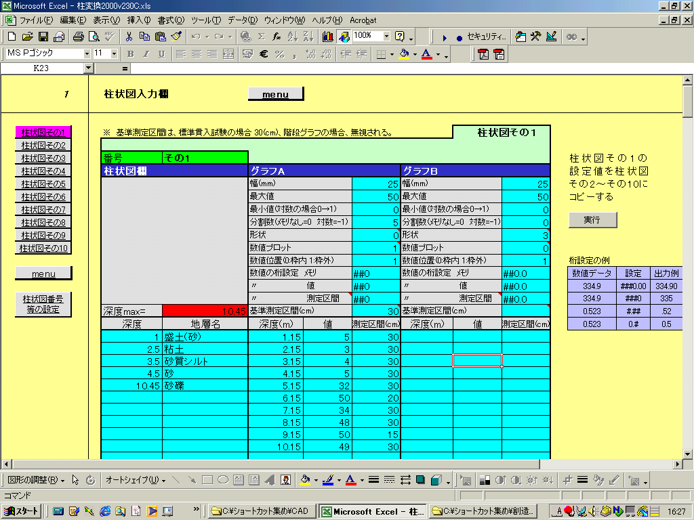Toggle bold formatting

click(x=130, y=54)
